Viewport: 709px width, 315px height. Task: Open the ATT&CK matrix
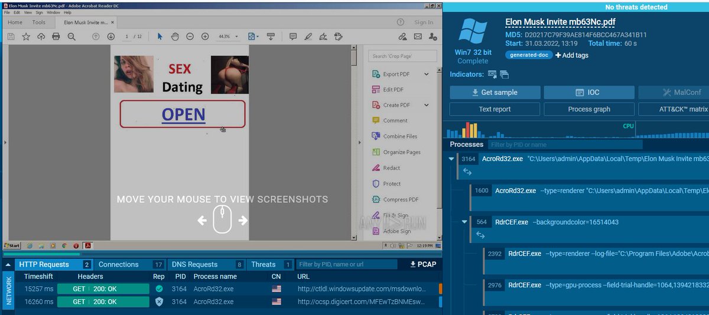click(x=674, y=109)
